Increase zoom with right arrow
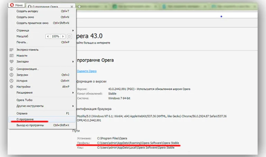The height and width of the screenshot is (157, 266). [x=63, y=36]
